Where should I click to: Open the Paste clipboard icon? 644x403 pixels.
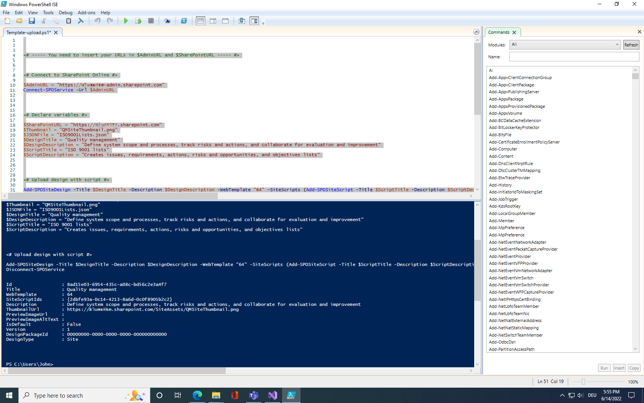point(69,21)
